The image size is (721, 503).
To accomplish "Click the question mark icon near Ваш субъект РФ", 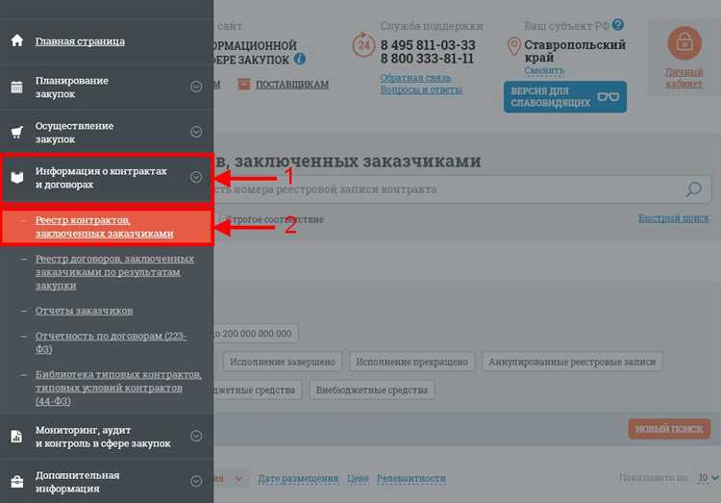I will 618,25.
